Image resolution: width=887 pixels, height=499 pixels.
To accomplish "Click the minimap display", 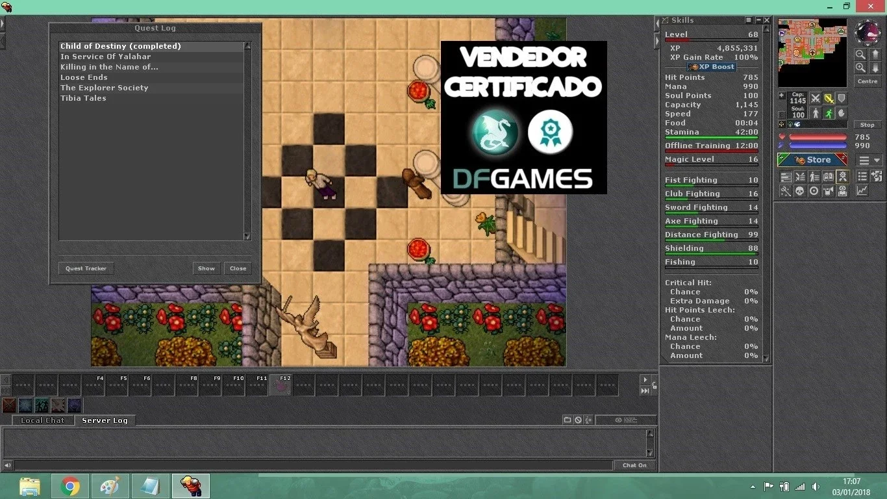I will pos(812,53).
